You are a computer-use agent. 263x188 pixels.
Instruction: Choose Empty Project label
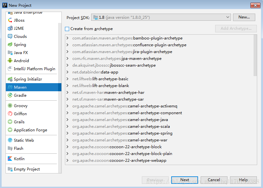(27, 169)
